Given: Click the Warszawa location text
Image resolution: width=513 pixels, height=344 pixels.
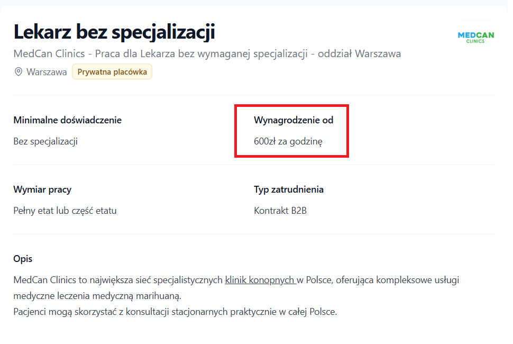Looking at the screenshot, I should (47, 72).
